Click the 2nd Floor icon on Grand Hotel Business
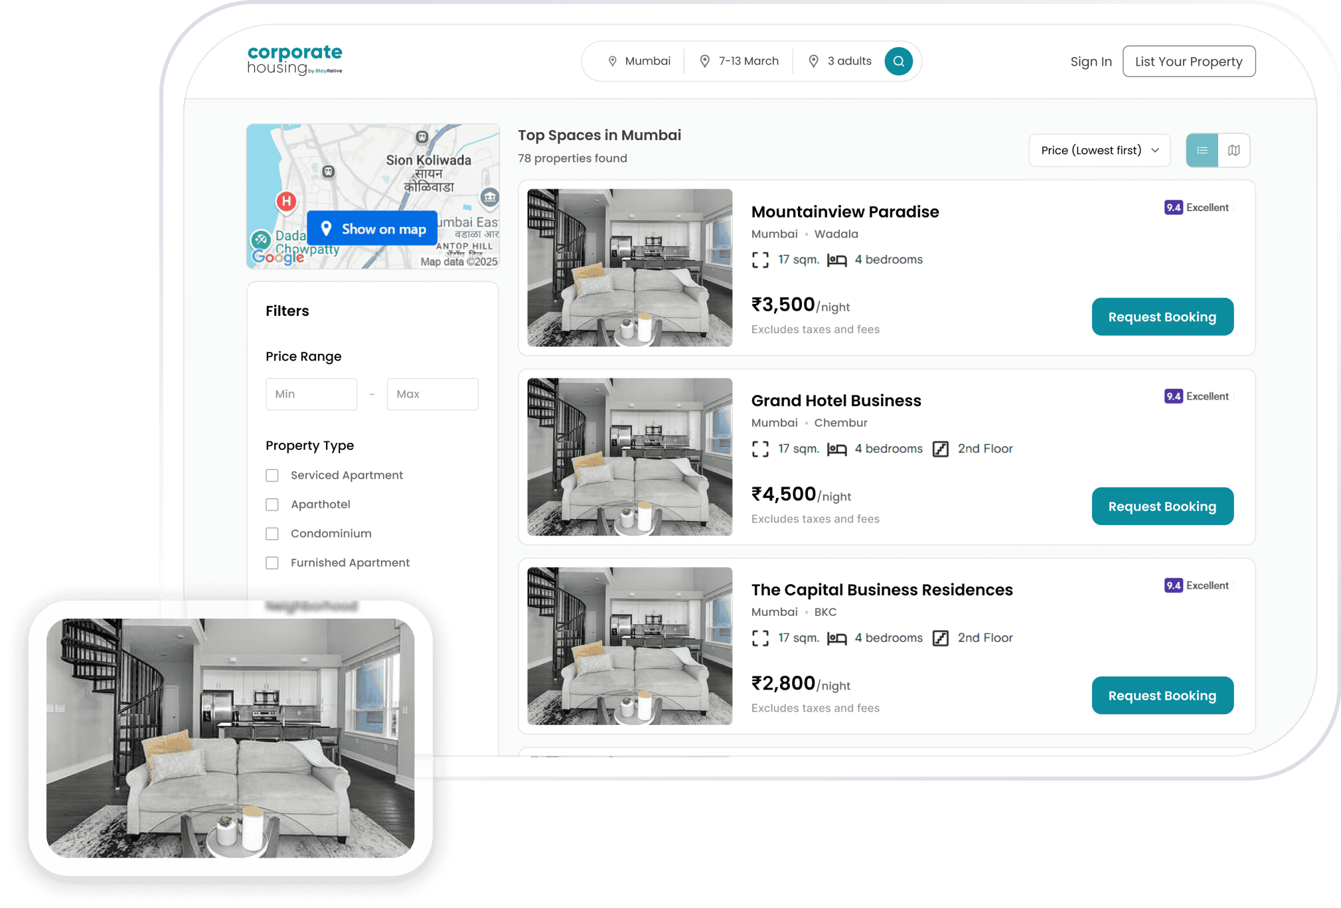The image size is (1341, 908). tap(941, 449)
